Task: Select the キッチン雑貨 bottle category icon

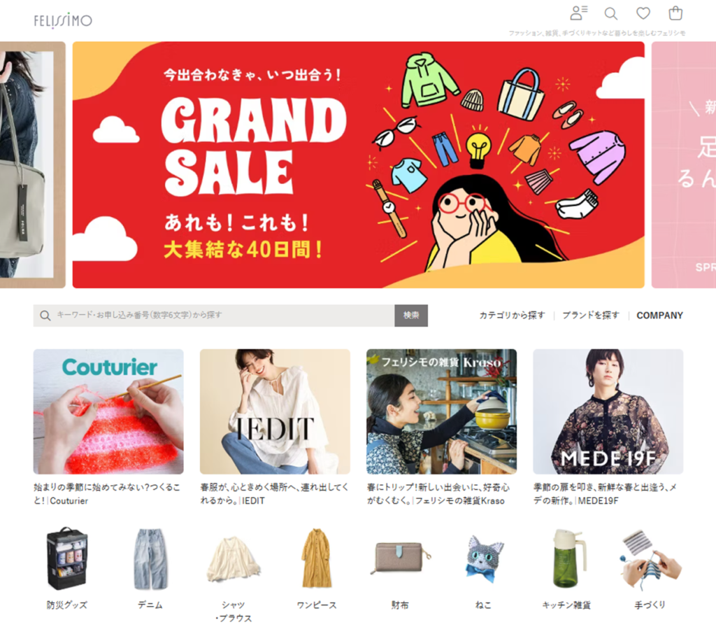Action: pos(566,558)
